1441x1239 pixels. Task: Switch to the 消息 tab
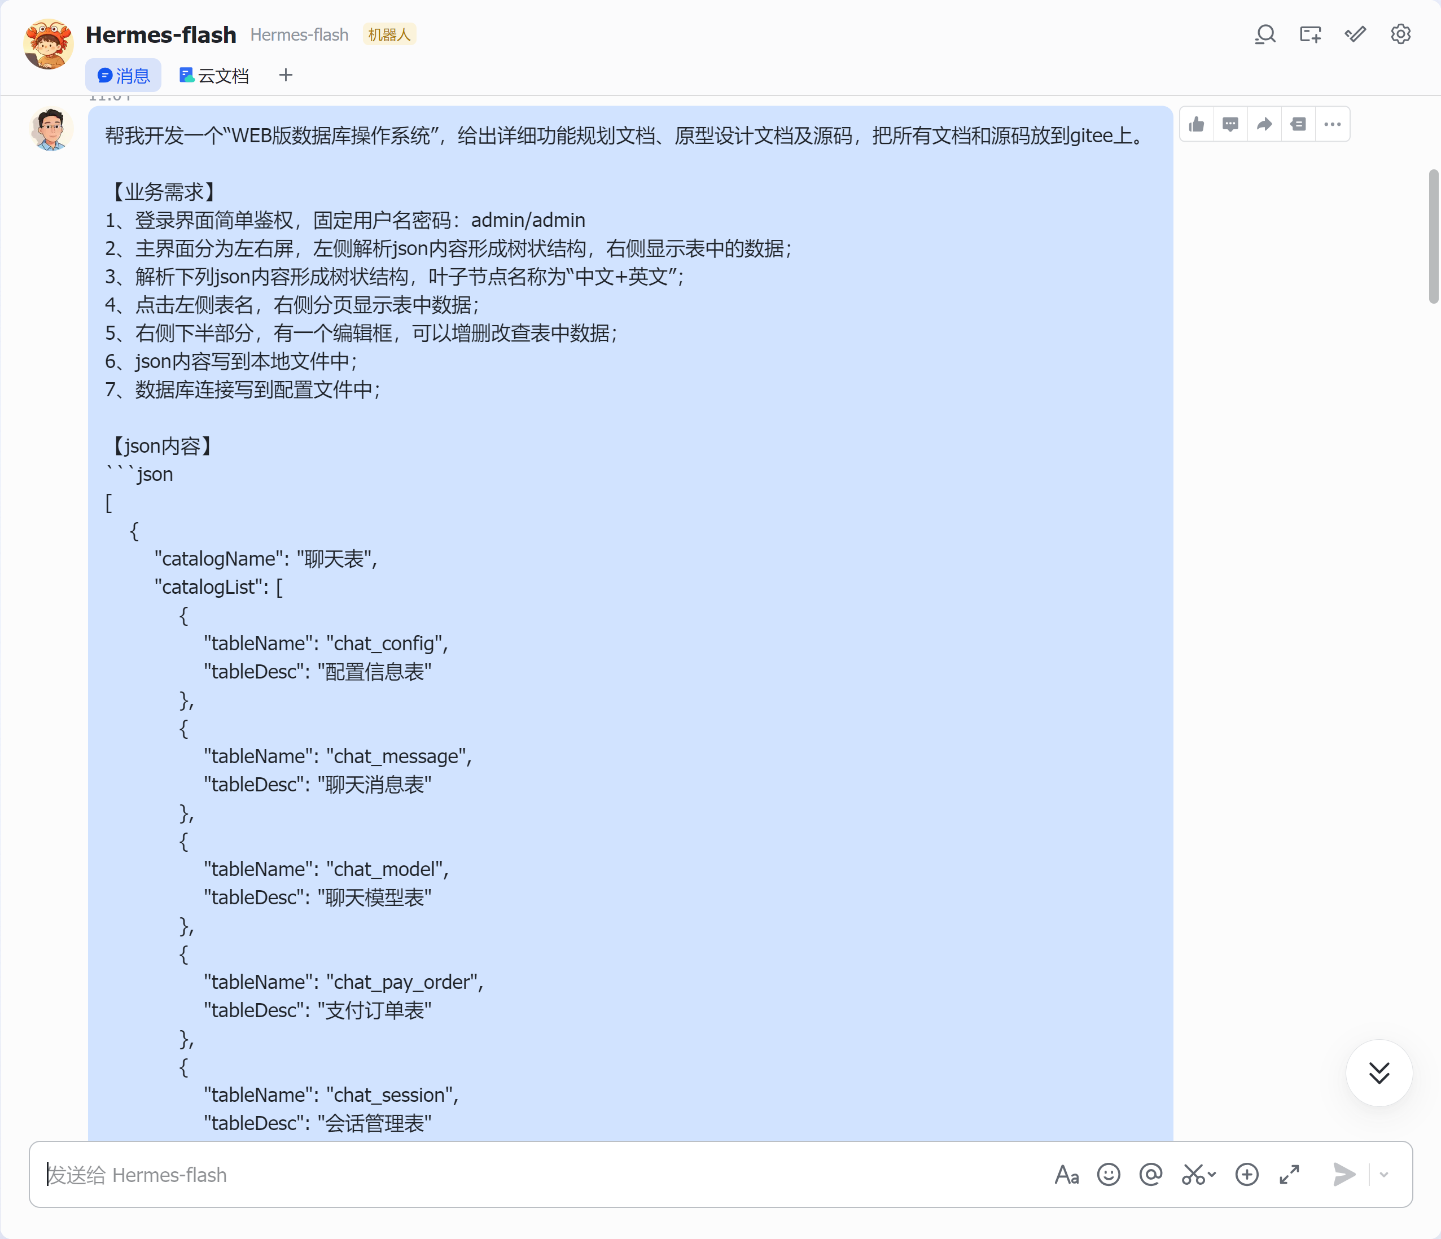coord(123,75)
